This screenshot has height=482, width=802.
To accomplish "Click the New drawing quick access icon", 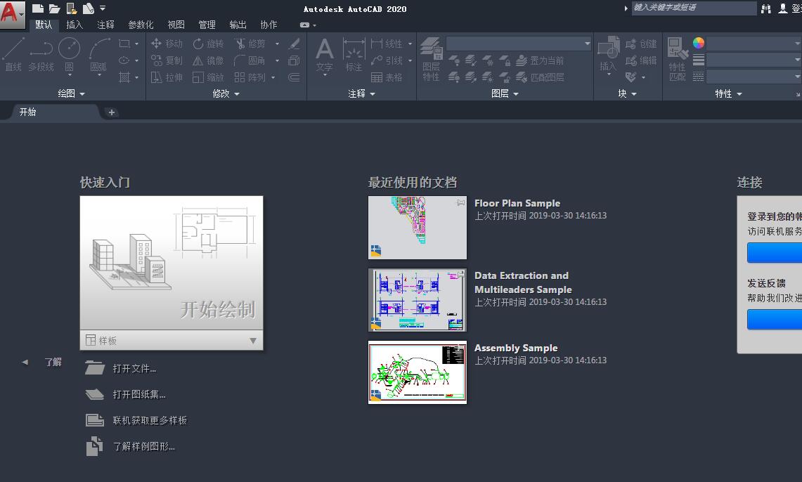I will click(x=37, y=8).
